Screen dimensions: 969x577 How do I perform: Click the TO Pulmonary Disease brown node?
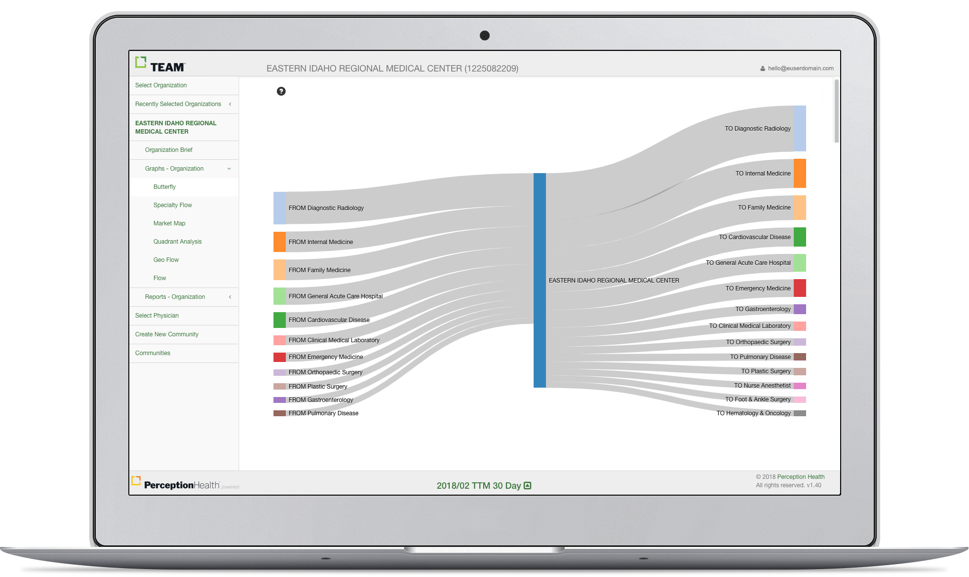(x=800, y=357)
